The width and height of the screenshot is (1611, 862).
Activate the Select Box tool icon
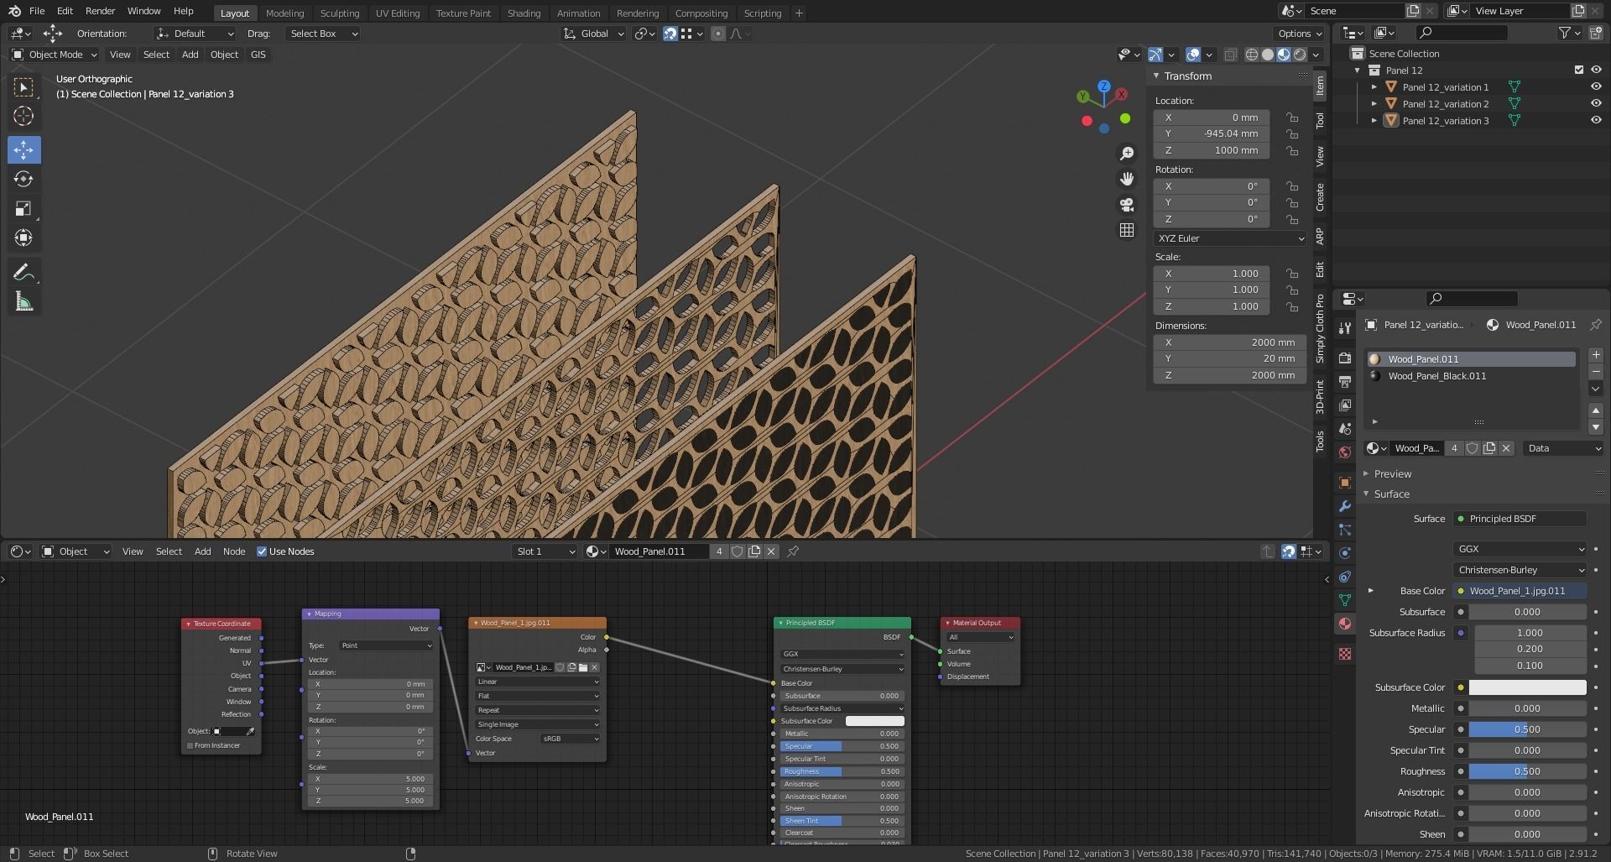point(23,87)
